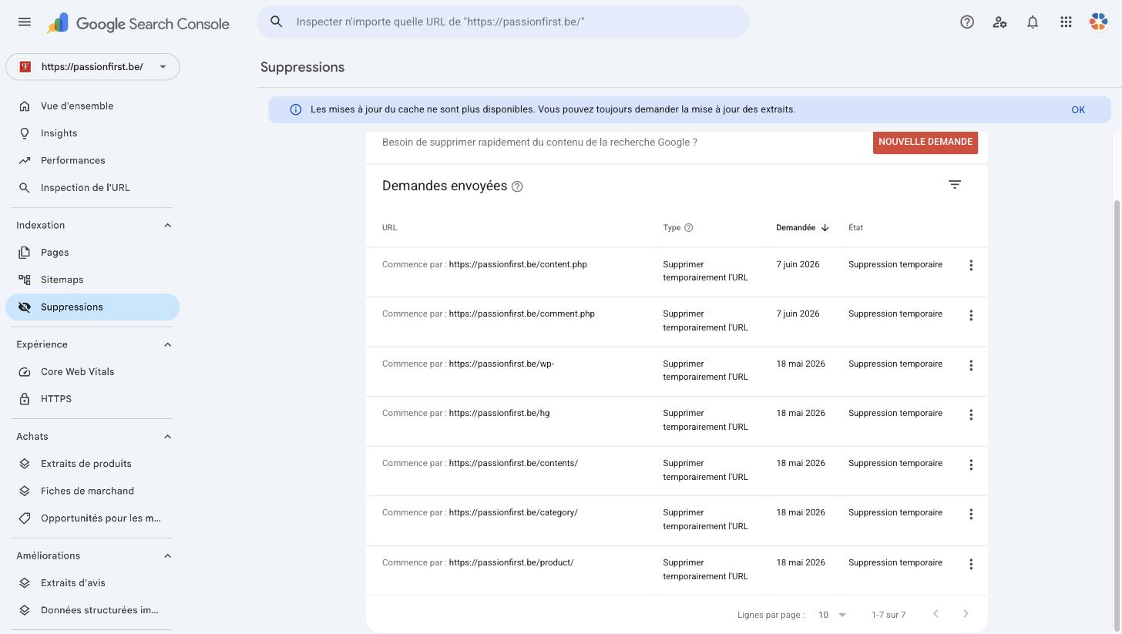Open Vue d'ensemble in sidebar
Viewport: 1122px width, 634px height.
pos(92,106)
